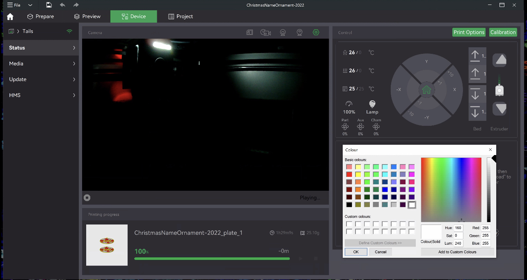527x280 pixels.
Task: Switch to the Preview tab
Action: (x=87, y=16)
